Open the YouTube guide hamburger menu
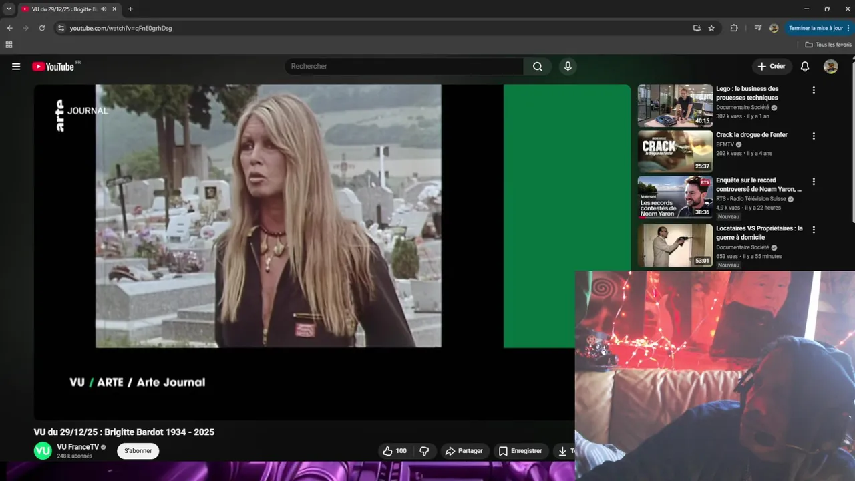This screenshot has height=481, width=855. pyautogui.click(x=16, y=67)
